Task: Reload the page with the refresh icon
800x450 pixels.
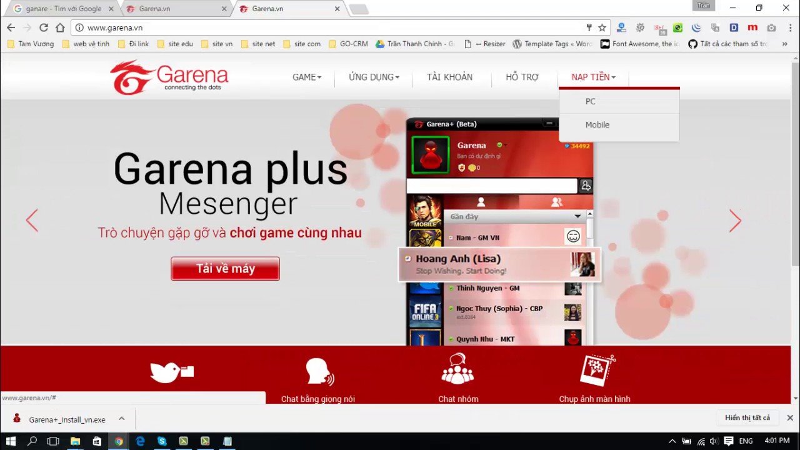Action: [43, 27]
